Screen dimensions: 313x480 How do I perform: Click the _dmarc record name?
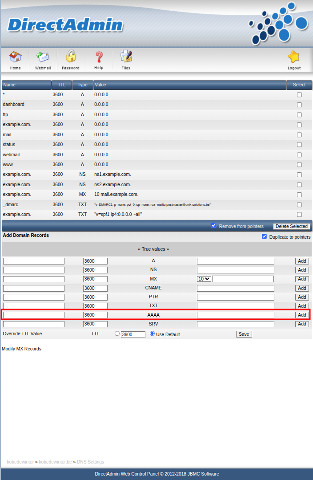(10, 204)
